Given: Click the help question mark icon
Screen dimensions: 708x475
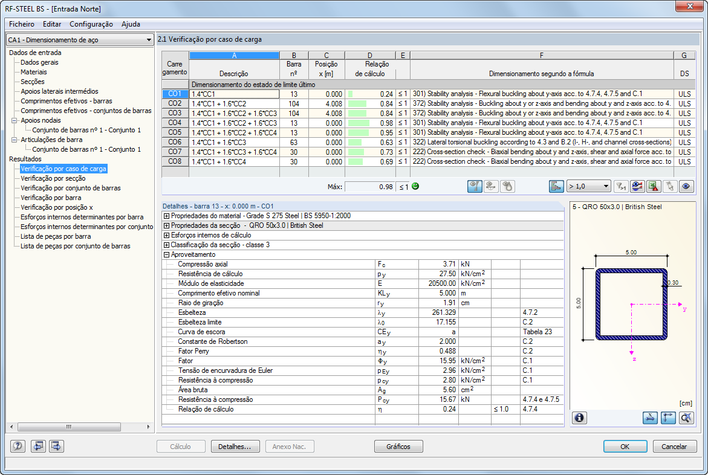Looking at the screenshot, I should coord(18,446).
